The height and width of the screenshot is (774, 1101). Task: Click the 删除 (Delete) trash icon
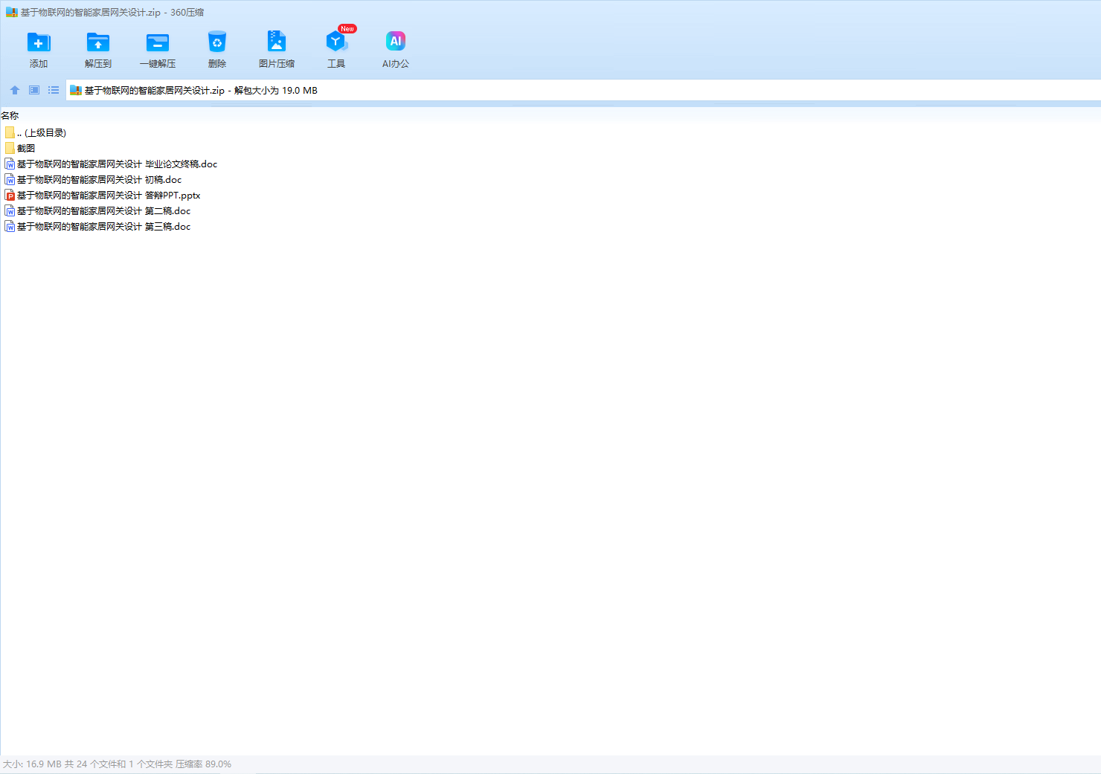[x=217, y=42]
